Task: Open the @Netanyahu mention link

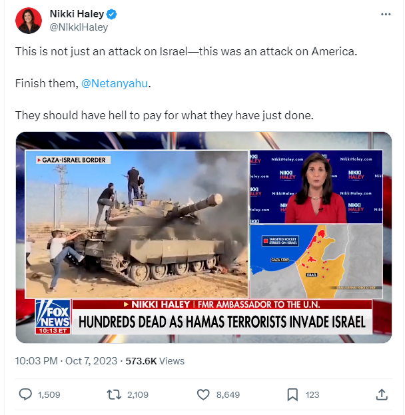Action: [x=115, y=83]
